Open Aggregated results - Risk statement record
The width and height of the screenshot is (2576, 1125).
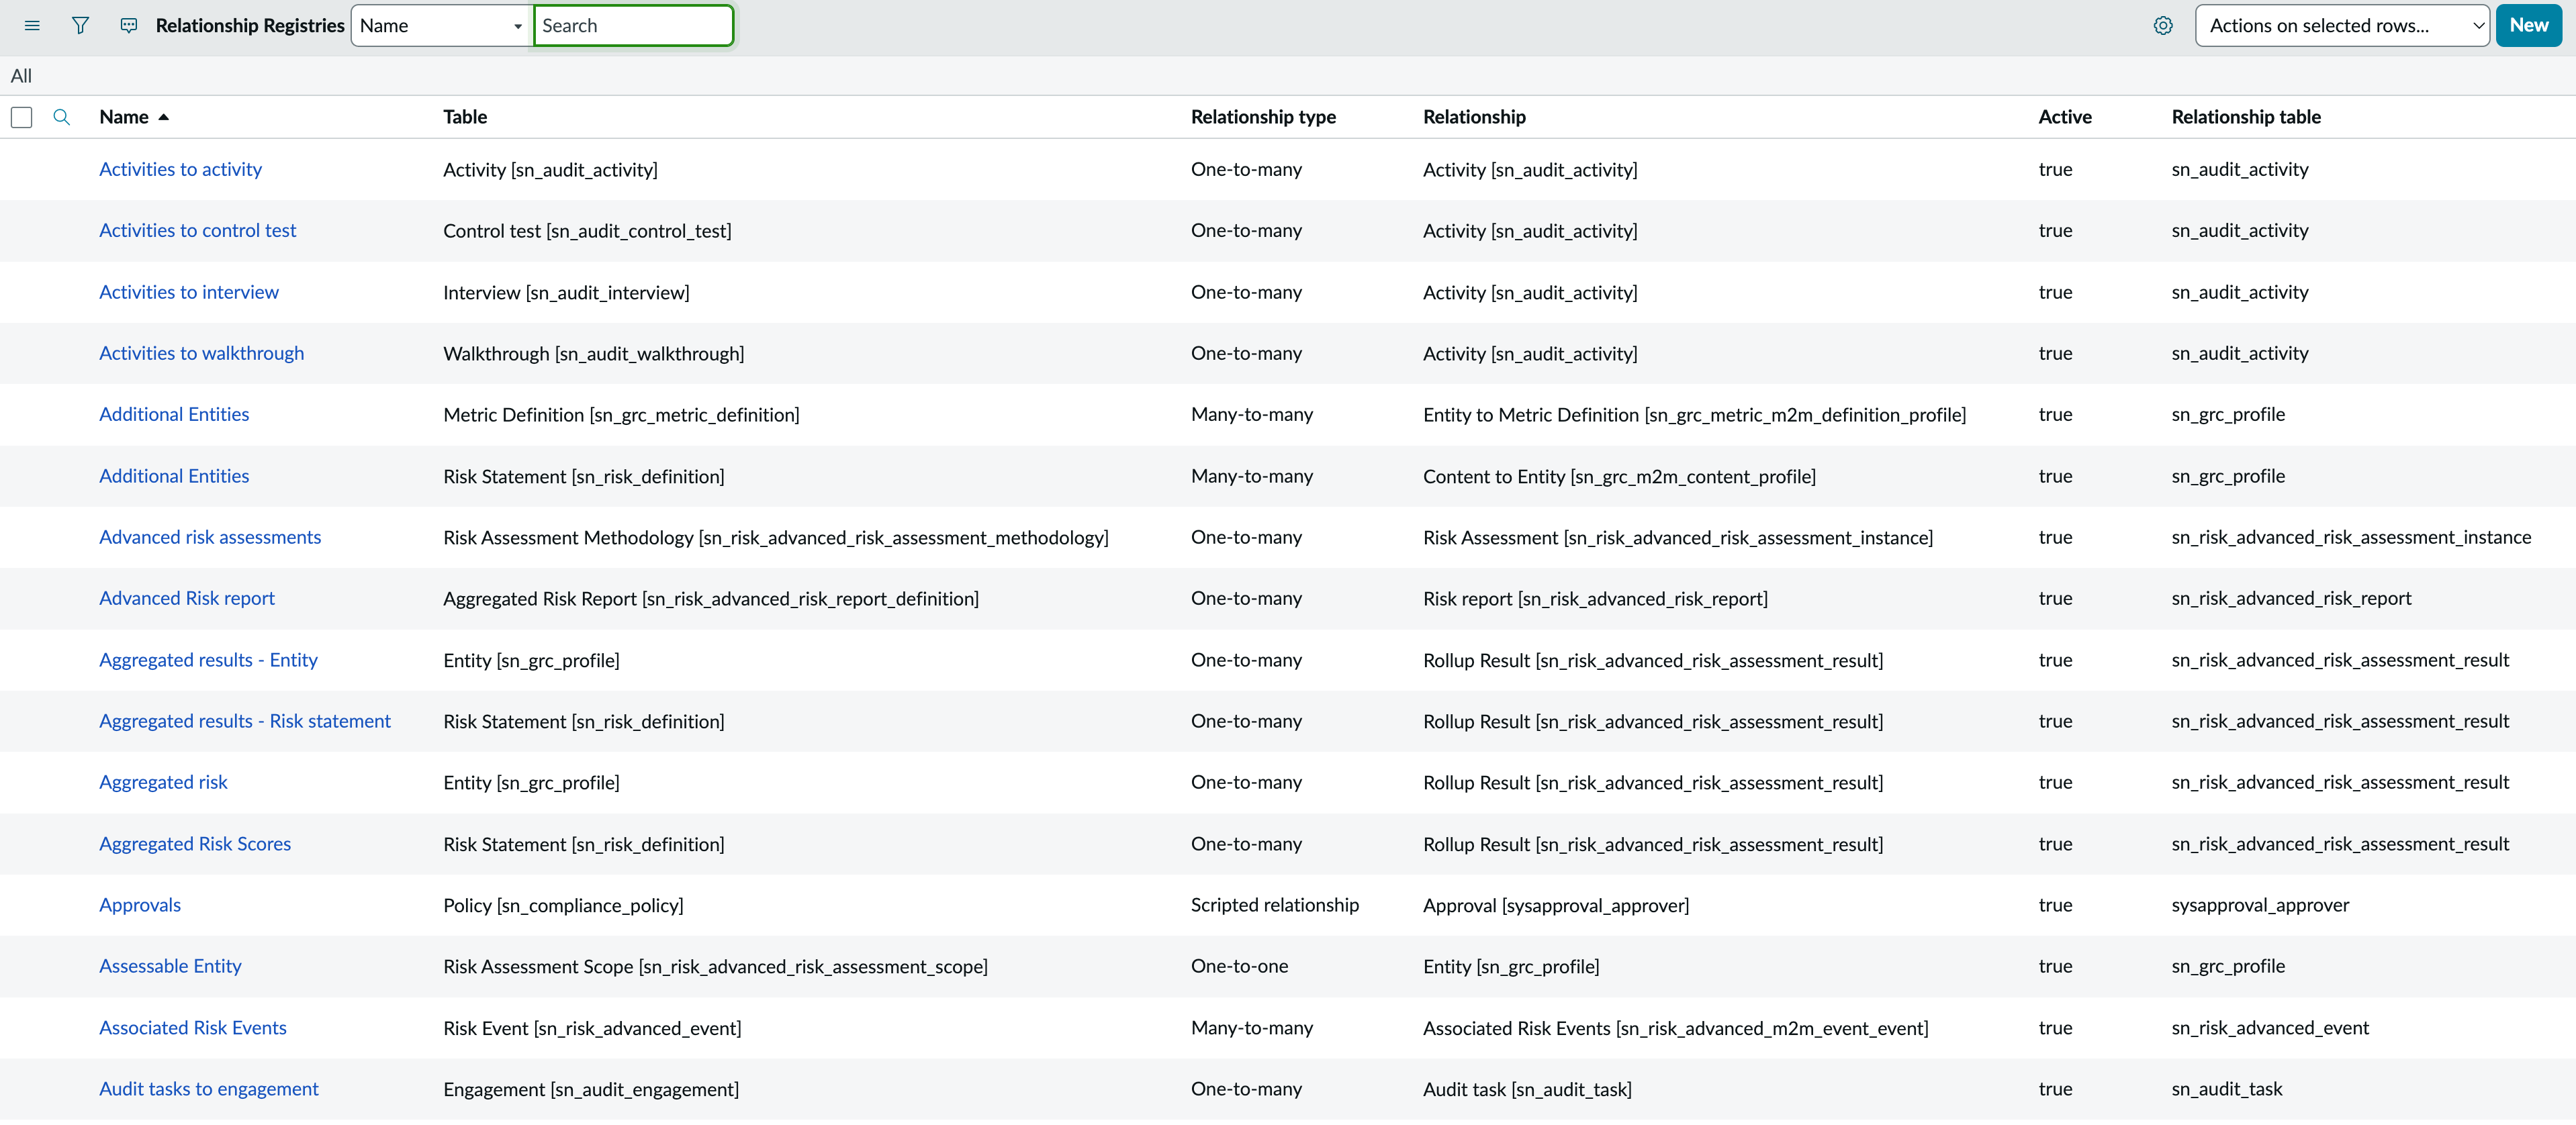245,721
